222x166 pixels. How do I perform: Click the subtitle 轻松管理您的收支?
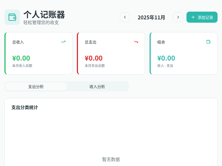39,23
